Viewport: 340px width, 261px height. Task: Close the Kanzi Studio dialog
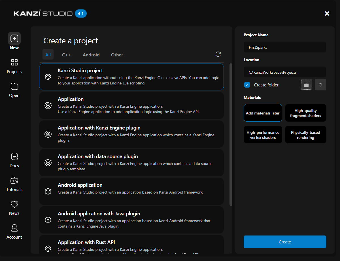pyautogui.click(x=327, y=13)
